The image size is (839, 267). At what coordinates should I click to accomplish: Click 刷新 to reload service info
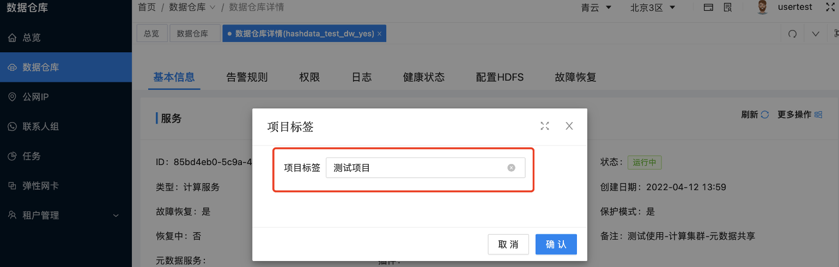755,114
